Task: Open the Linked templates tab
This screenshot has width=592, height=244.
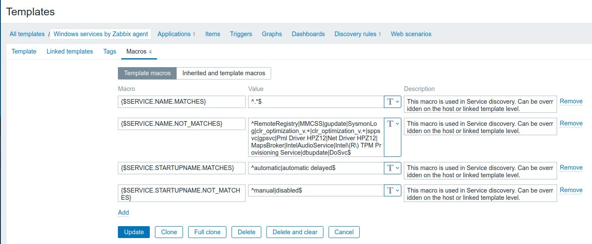Action: pos(70,51)
